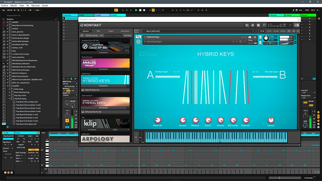Switch to Kontakt Expert tab
This screenshot has width=322, height=181.
(x=111, y=31)
